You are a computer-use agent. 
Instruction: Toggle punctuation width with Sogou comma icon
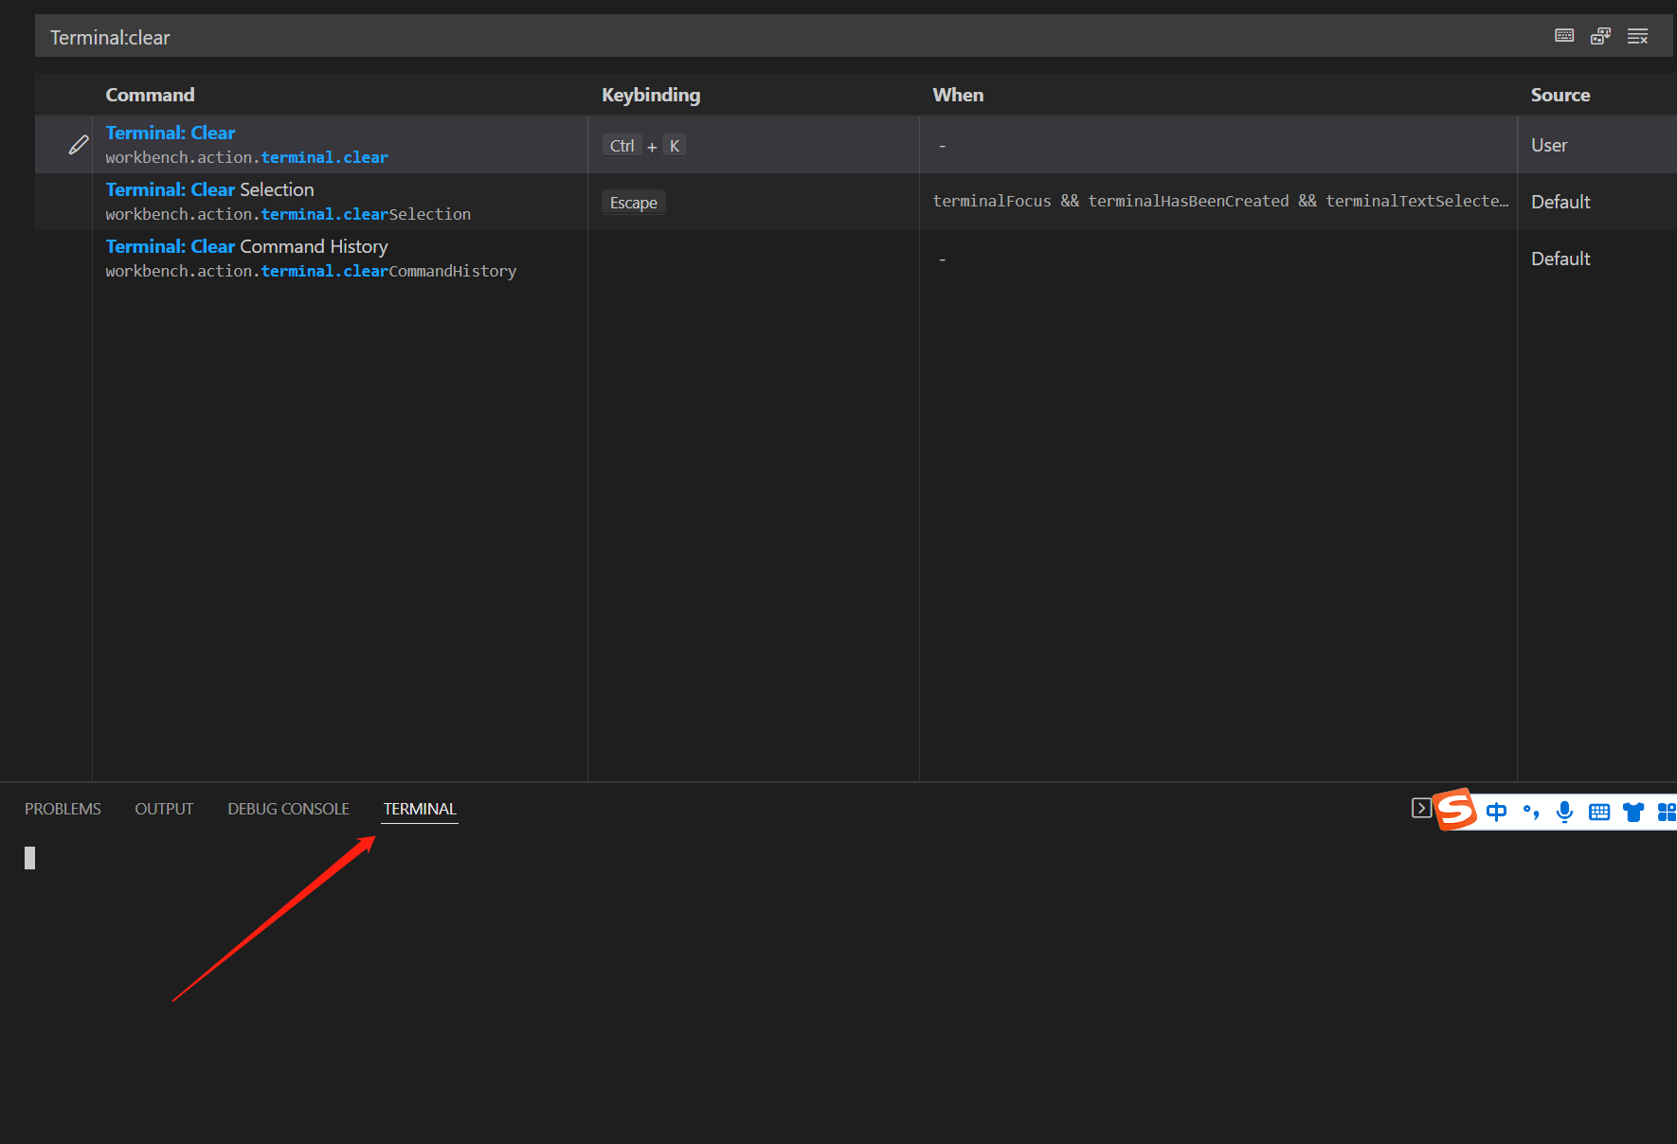click(x=1531, y=812)
